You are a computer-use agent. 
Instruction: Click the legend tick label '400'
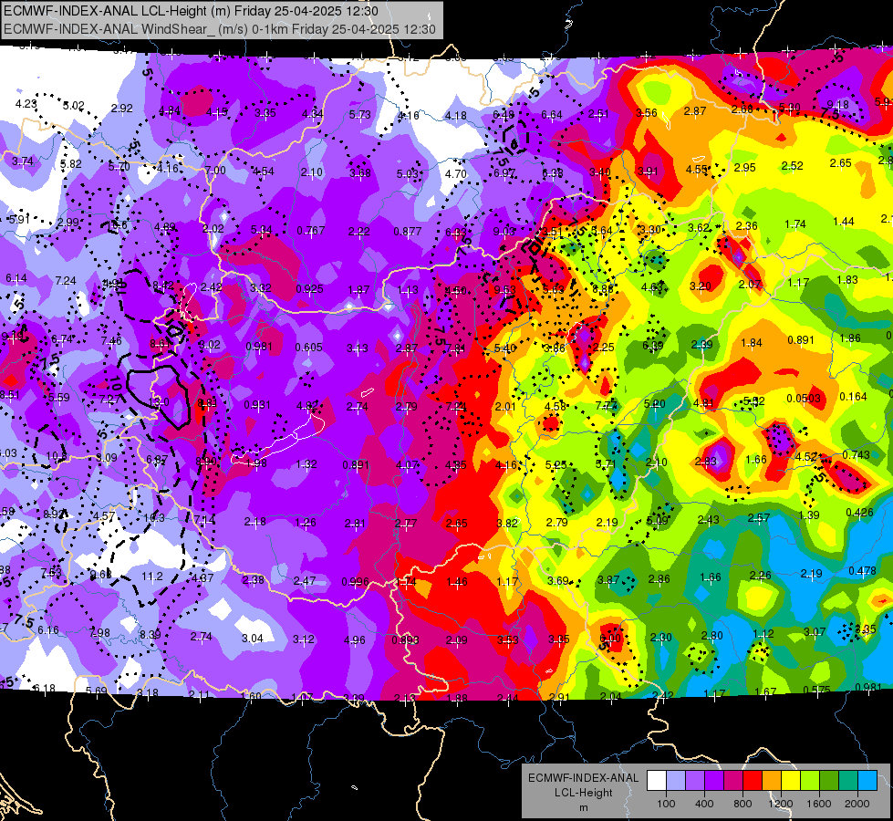click(x=704, y=804)
